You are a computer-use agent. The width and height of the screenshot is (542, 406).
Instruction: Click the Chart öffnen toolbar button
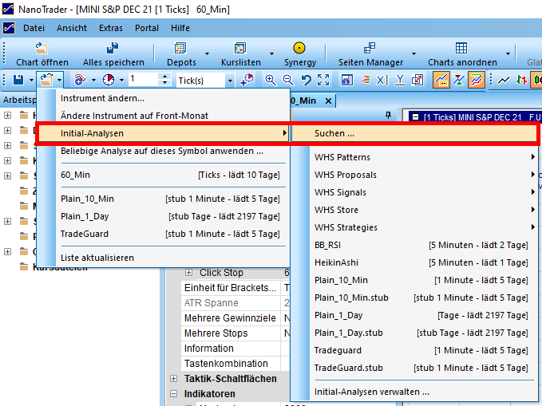pos(42,54)
